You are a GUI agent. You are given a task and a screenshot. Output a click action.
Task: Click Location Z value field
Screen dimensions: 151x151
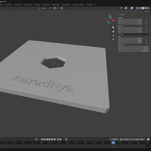130,23
